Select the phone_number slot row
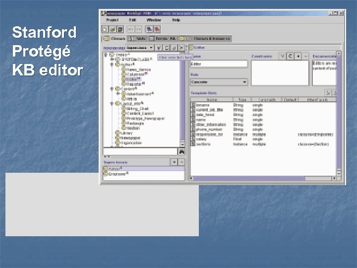The width and height of the screenshot is (357, 268). (263, 130)
